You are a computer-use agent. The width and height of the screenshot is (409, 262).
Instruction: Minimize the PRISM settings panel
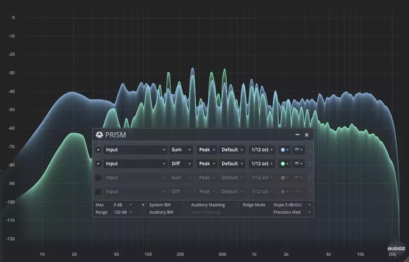[297, 135]
